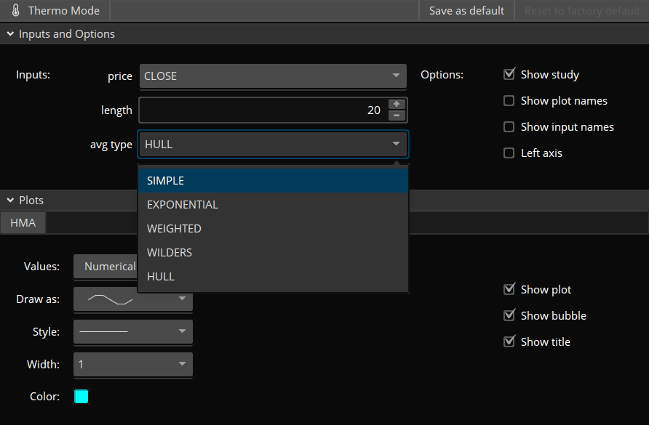649x425 pixels.
Task: Decrease length with the minus stepper
Action: pyautogui.click(x=396, y=116)
